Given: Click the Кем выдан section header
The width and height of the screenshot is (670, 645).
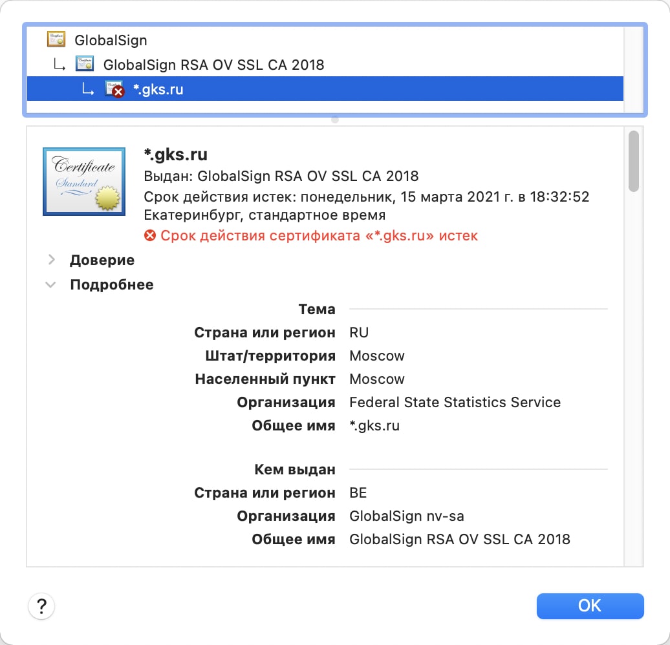Looking at the screenshot, I should 295,469.
